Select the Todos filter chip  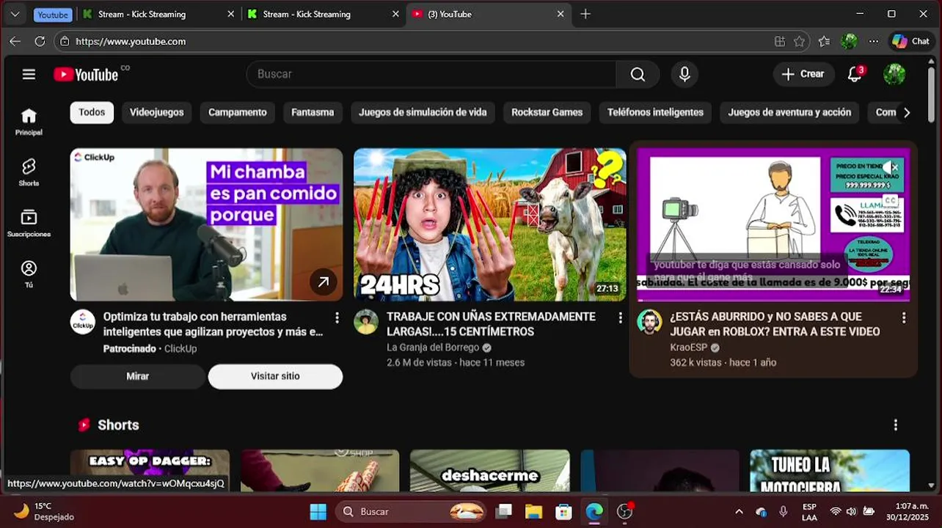point(92,112)
